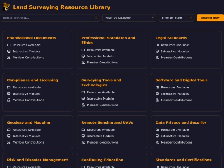Open the Geodesy and Mapping card title
The height and width of the screenshot is (168, 224).
pos(29,122)
